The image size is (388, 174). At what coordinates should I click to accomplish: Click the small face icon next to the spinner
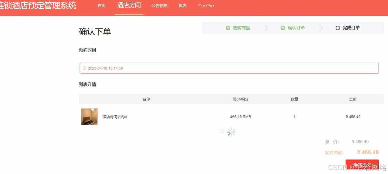[221, 131]
